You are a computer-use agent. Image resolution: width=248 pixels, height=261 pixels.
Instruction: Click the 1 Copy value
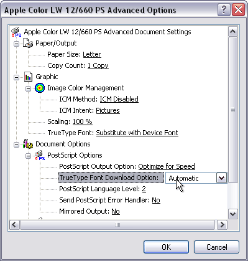pos(98,65)
